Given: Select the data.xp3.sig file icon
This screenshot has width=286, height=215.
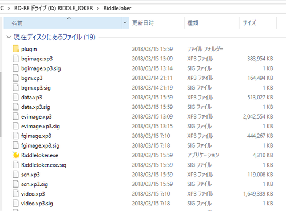Looking at the screenshot, I should [16, 107].
